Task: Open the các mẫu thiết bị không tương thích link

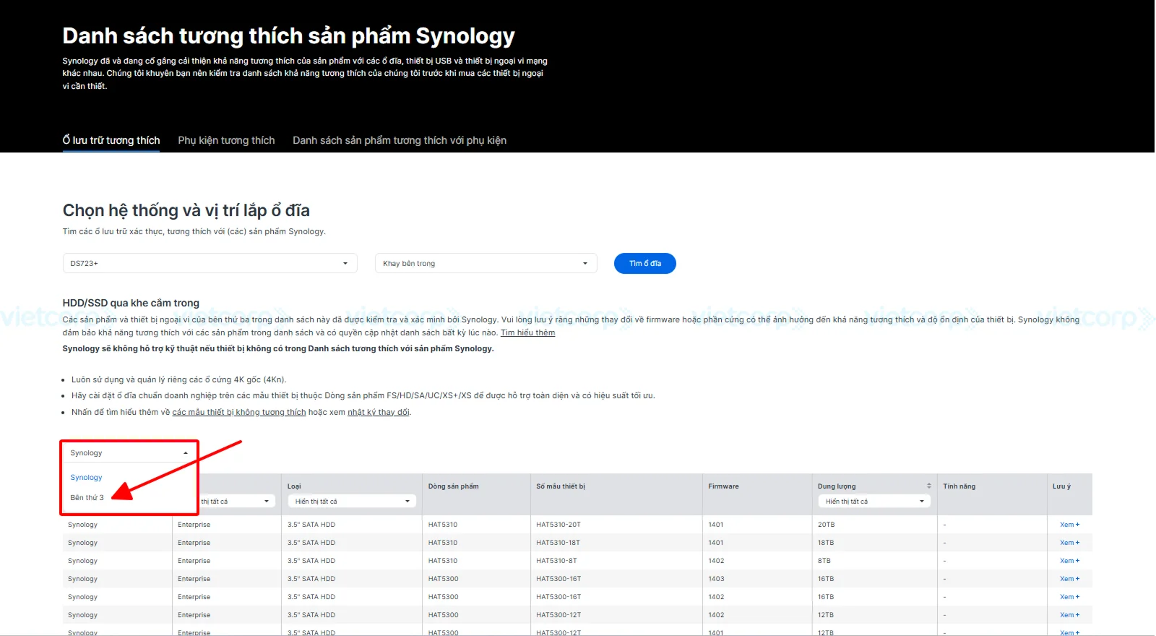Action: click(x=239, y=412)
